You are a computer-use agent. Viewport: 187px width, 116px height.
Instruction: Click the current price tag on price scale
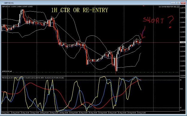(182, 42)
